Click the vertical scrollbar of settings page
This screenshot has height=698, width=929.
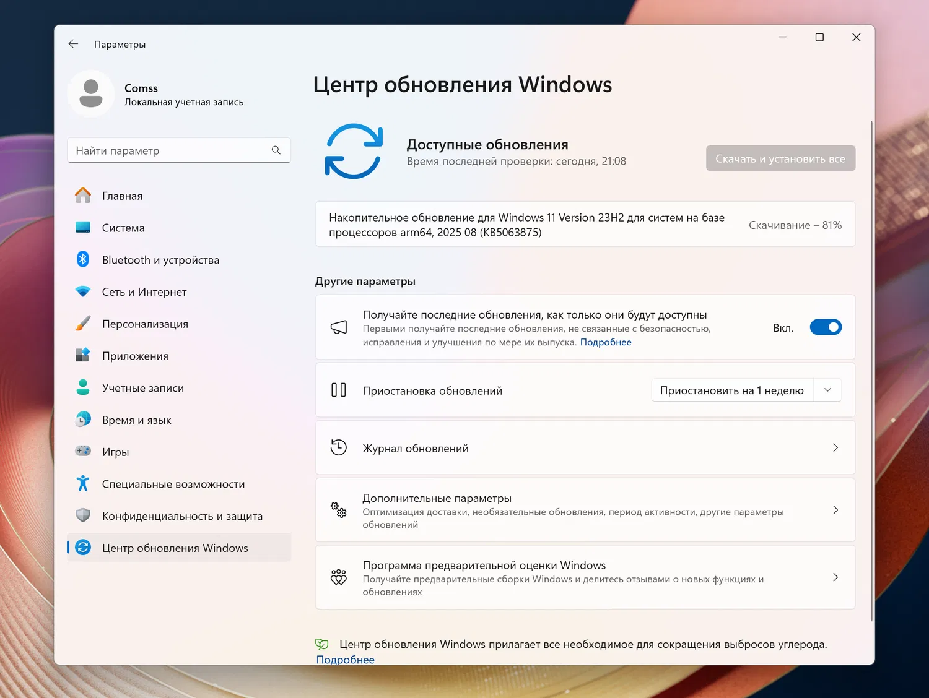tap(871, 371)
